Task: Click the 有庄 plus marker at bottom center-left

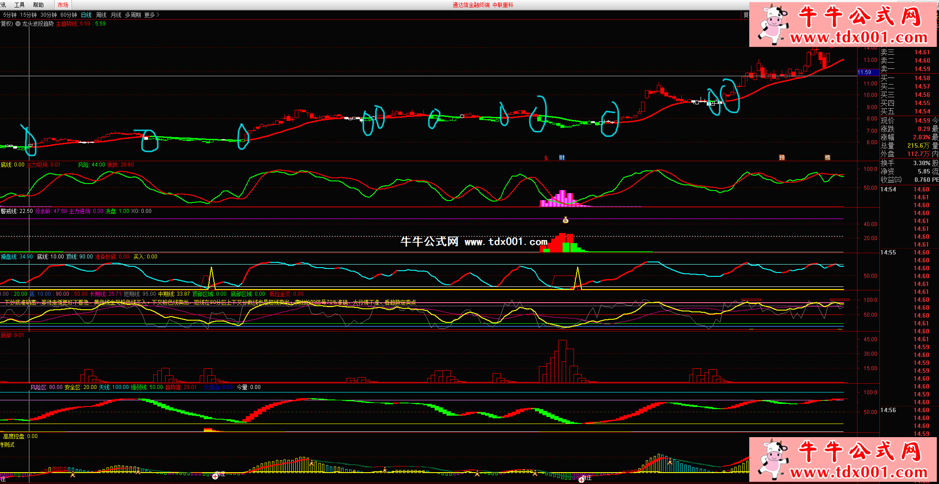Action: pos(215,476)
